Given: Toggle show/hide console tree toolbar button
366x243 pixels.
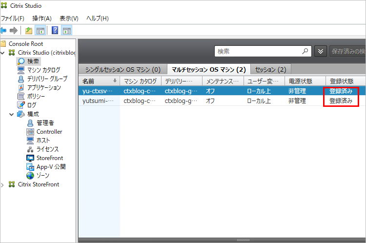Looking at the screenshot, I should tap(41, 31).
